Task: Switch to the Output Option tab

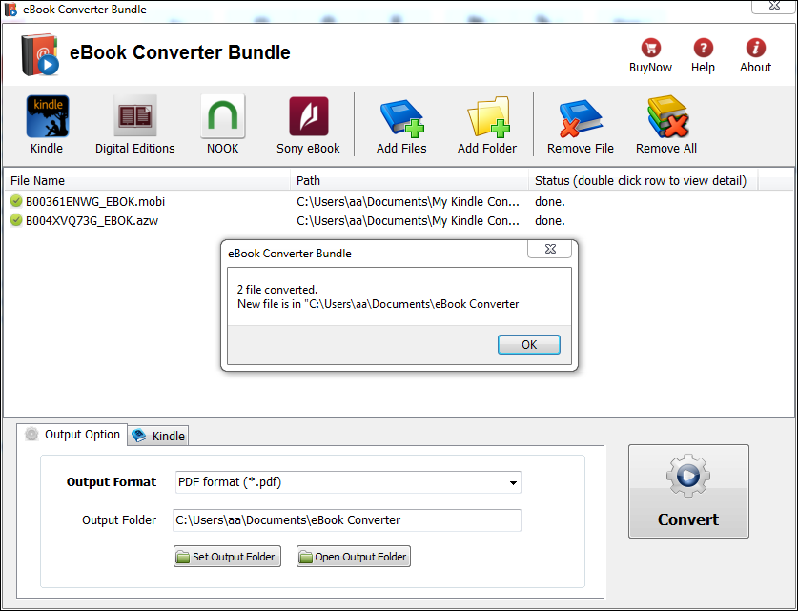Action: click(x=72, y=435)
